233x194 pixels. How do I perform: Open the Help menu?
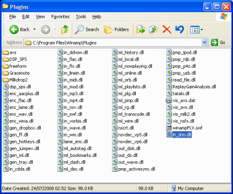(x=97, y=17)
